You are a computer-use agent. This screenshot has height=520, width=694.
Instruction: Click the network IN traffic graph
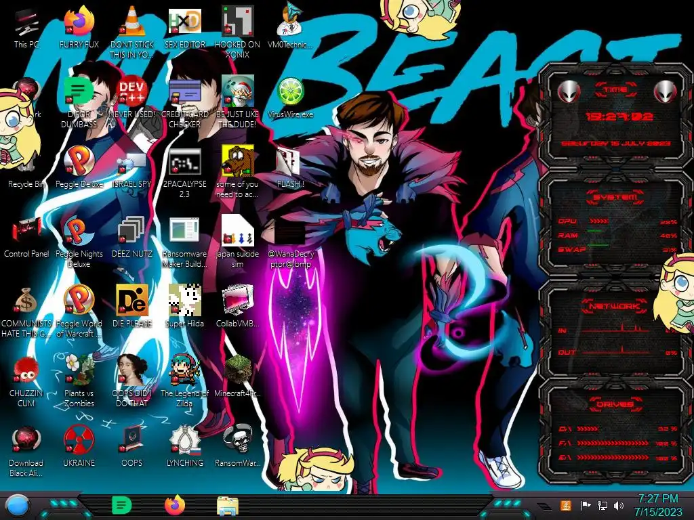click(x=615, y=328)
